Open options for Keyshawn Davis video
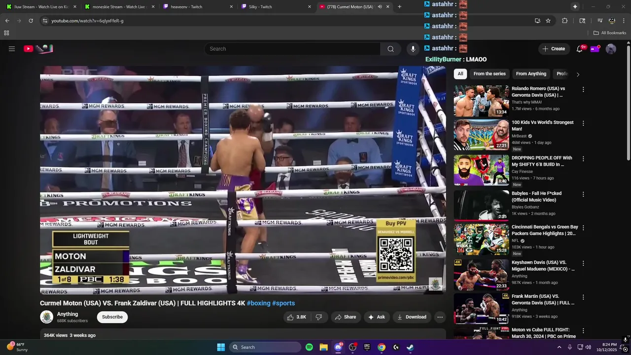Image resolution: width=631 pixels, height=355 pixels. [583, 263]
